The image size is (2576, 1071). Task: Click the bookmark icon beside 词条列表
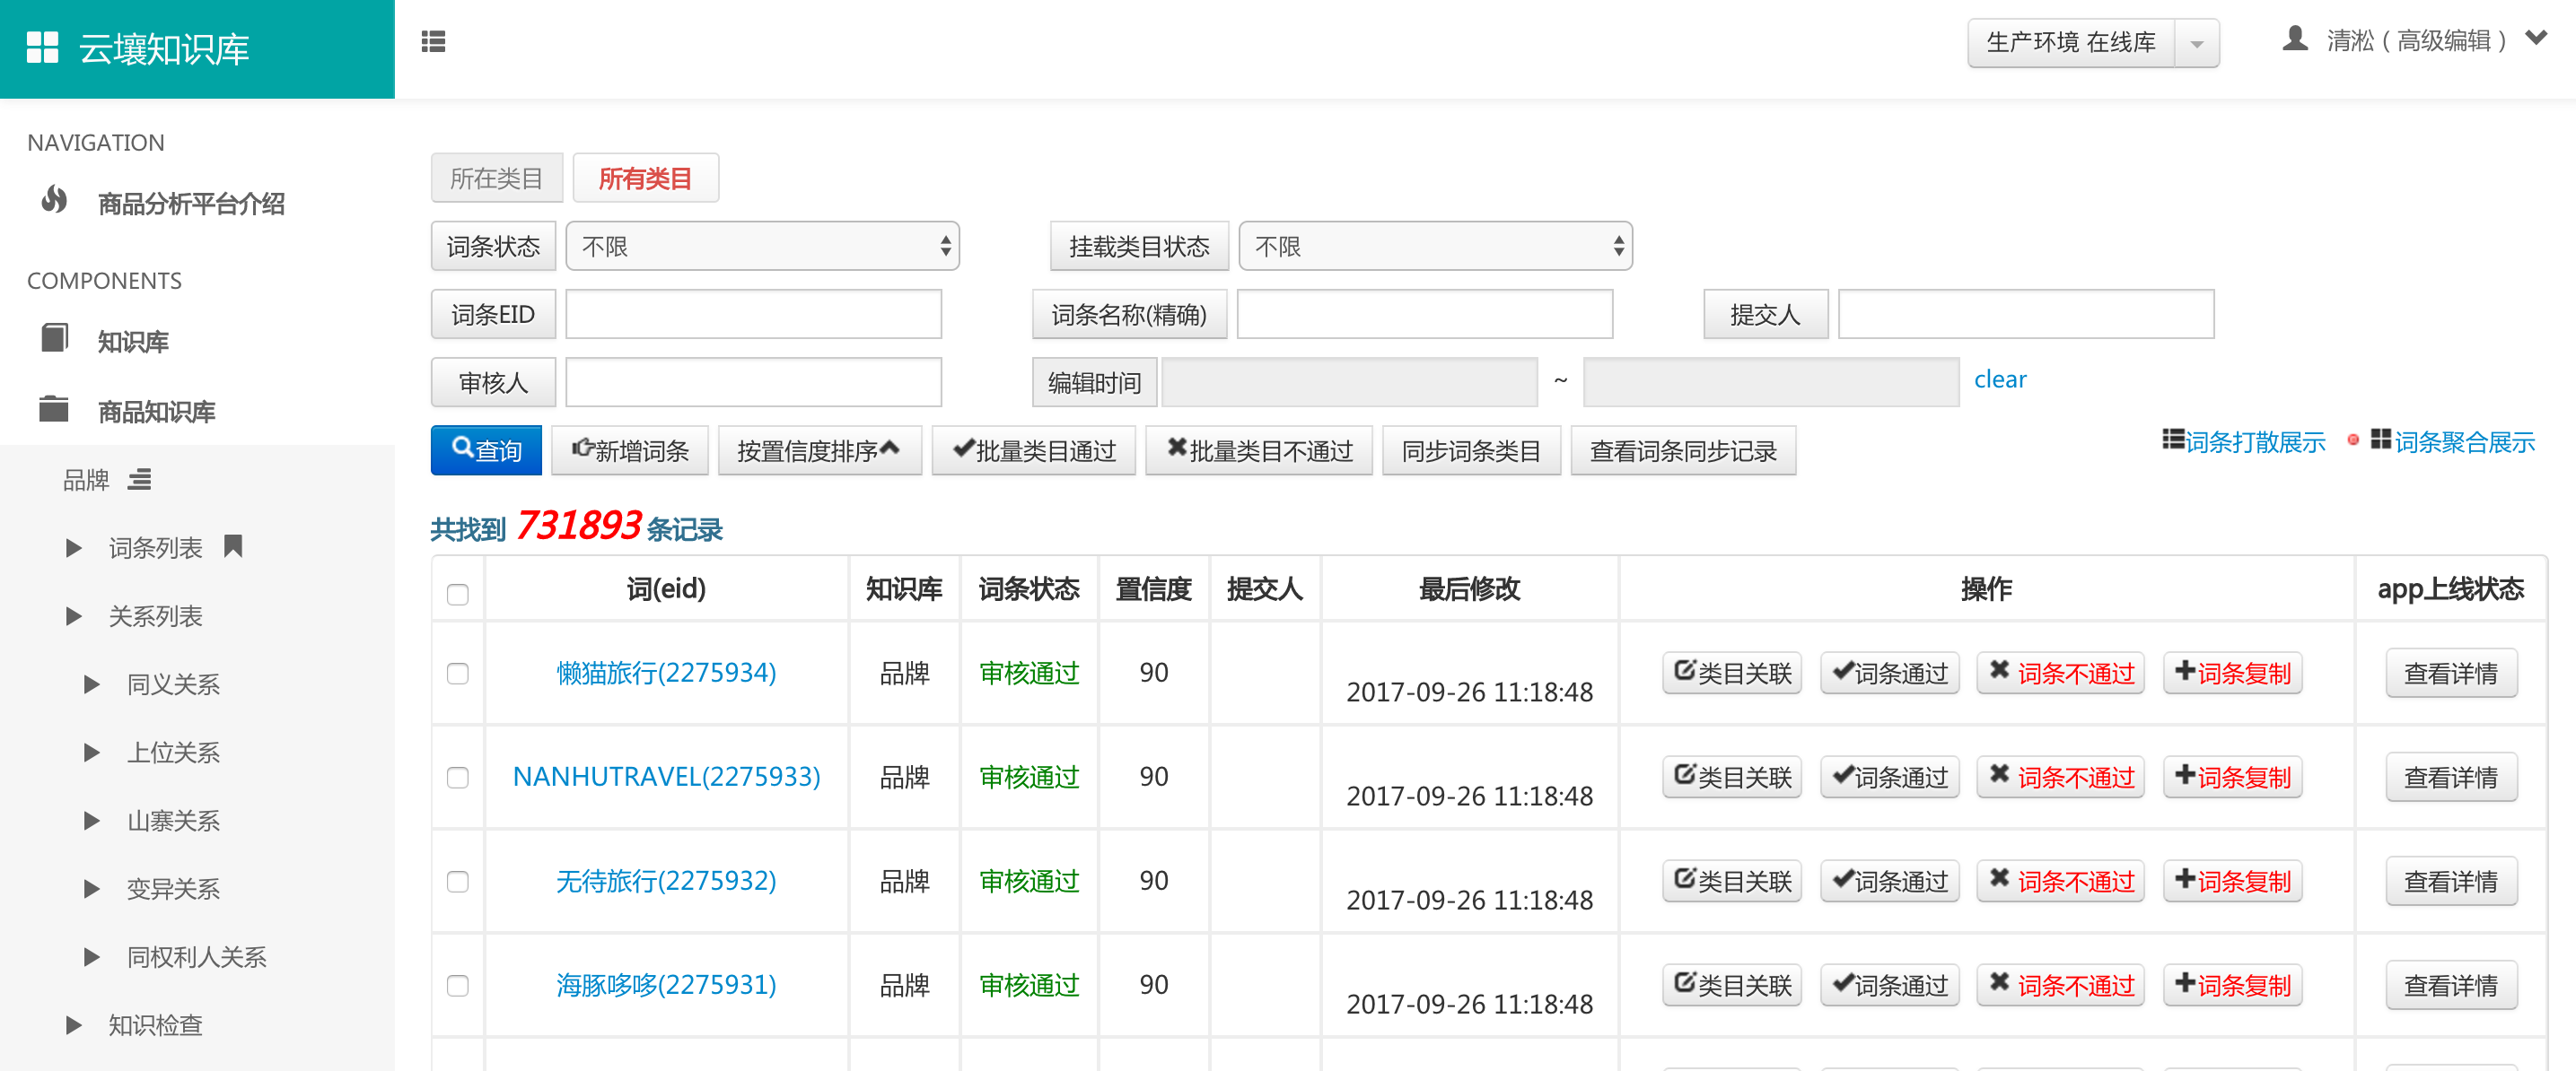233,545
